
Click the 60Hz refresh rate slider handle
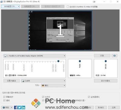[80, 61]
